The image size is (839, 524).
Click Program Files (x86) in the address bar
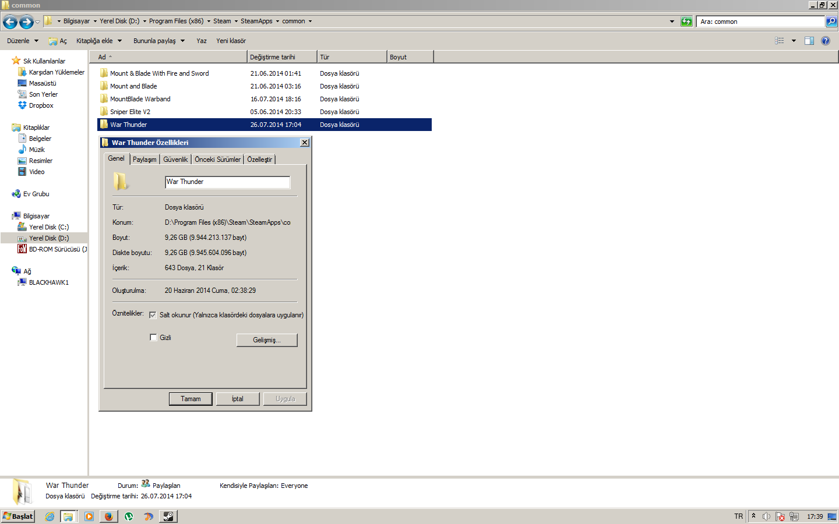[x=176, y=21]
